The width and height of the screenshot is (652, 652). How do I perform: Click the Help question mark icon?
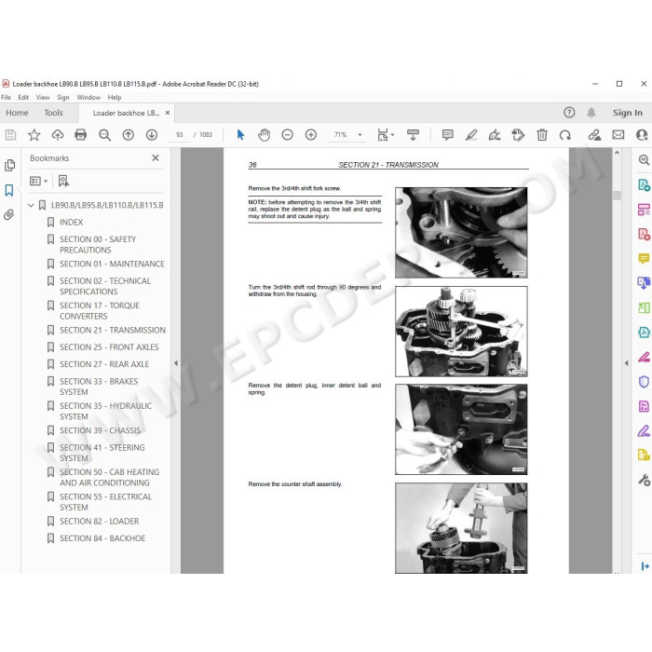coord(569,113)
